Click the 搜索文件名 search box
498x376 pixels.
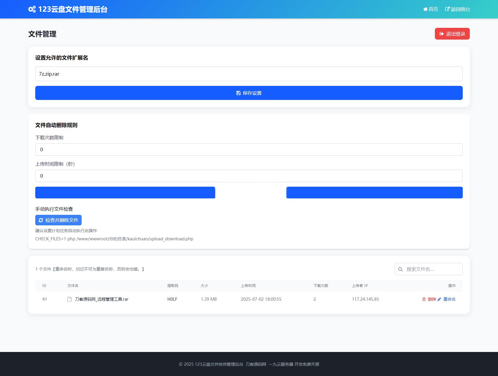point(429,269)
